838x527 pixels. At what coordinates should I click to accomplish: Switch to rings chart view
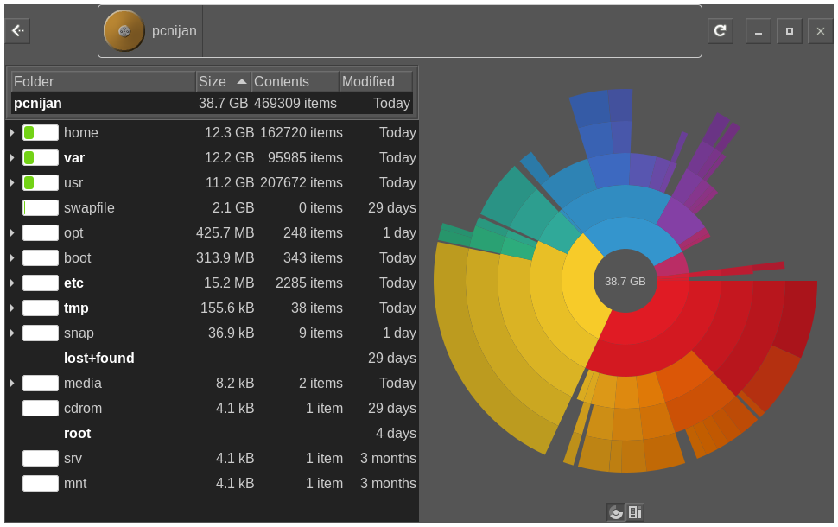[x=615, y=512]
